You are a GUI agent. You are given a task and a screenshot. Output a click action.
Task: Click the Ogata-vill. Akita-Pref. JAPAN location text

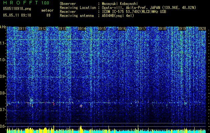(149, 8)
